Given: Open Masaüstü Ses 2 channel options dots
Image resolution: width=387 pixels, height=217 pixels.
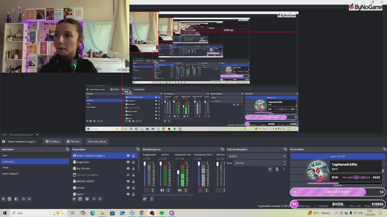Looking at the screenshot, I should (x=207, y=190).
